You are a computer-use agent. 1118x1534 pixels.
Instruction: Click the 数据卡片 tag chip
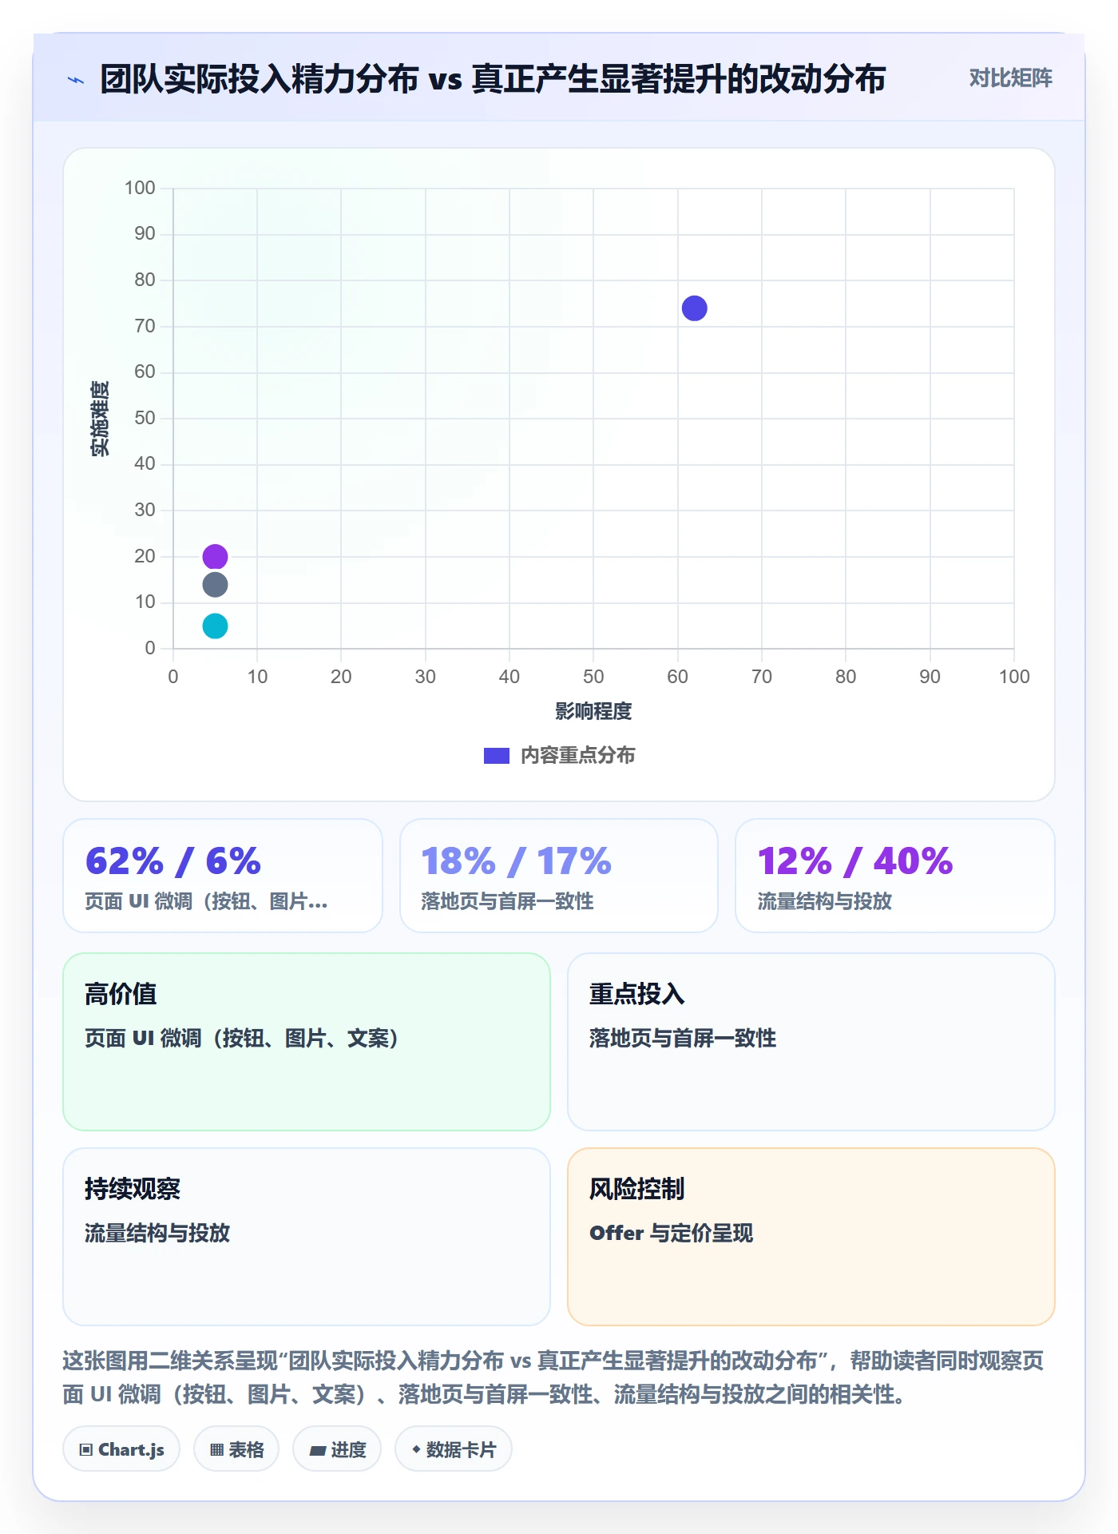(x=454, y=1449)
